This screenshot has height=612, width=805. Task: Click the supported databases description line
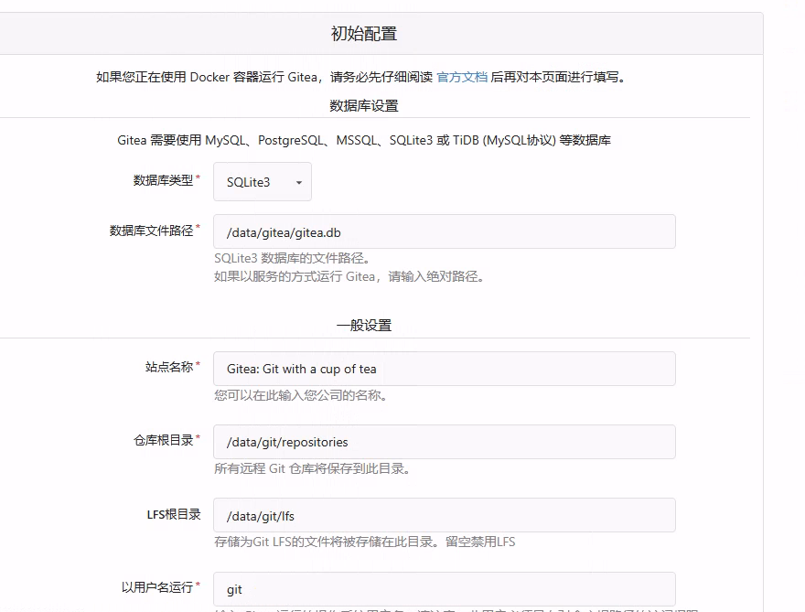click(x=364, y=140)
